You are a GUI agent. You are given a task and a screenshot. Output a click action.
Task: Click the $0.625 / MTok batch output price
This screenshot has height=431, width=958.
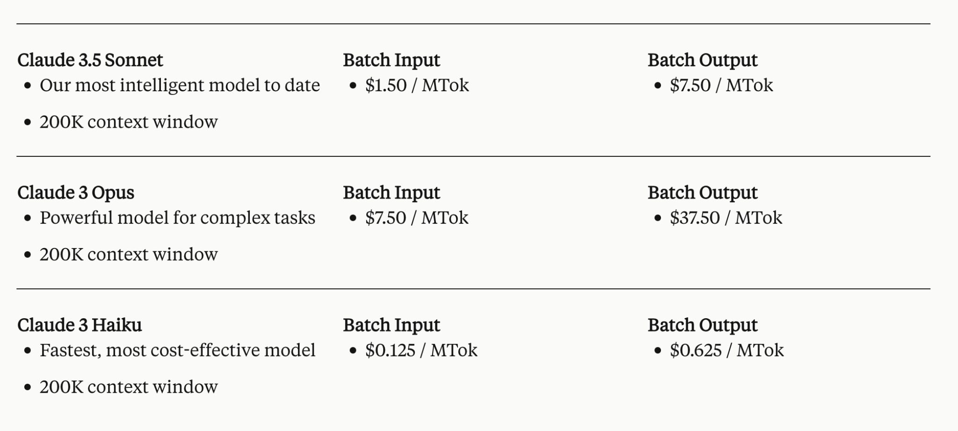click(726, 350)
